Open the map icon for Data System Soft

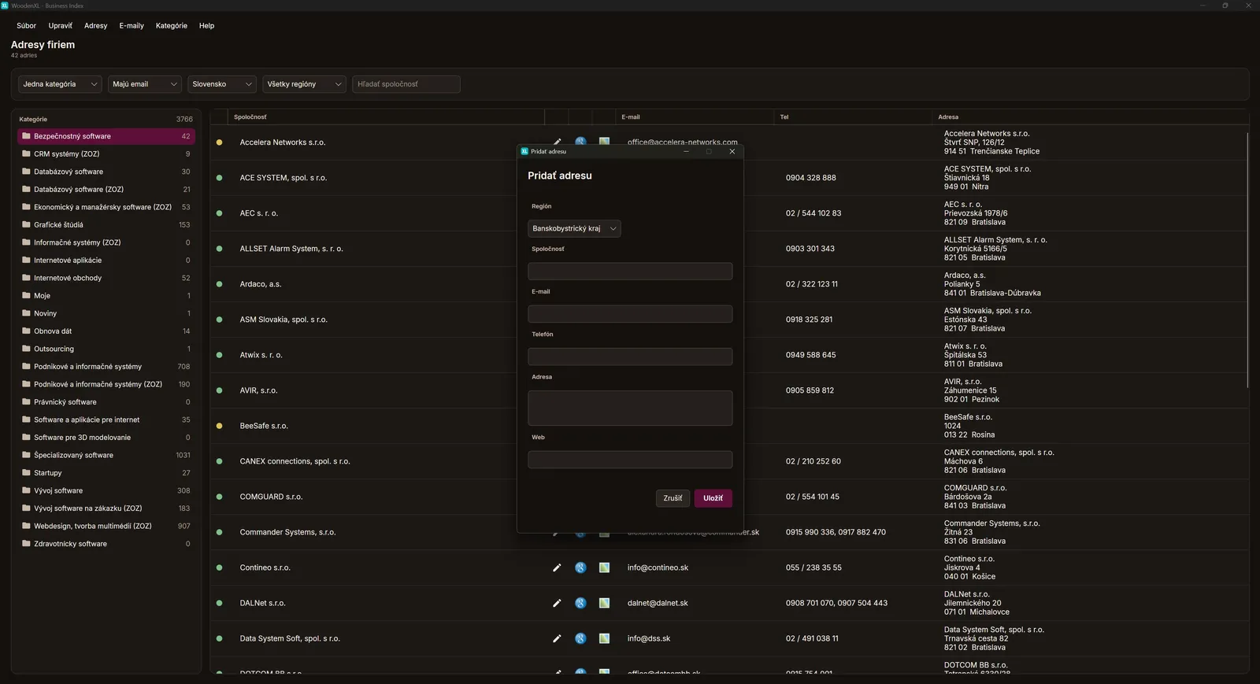(604, 638)
